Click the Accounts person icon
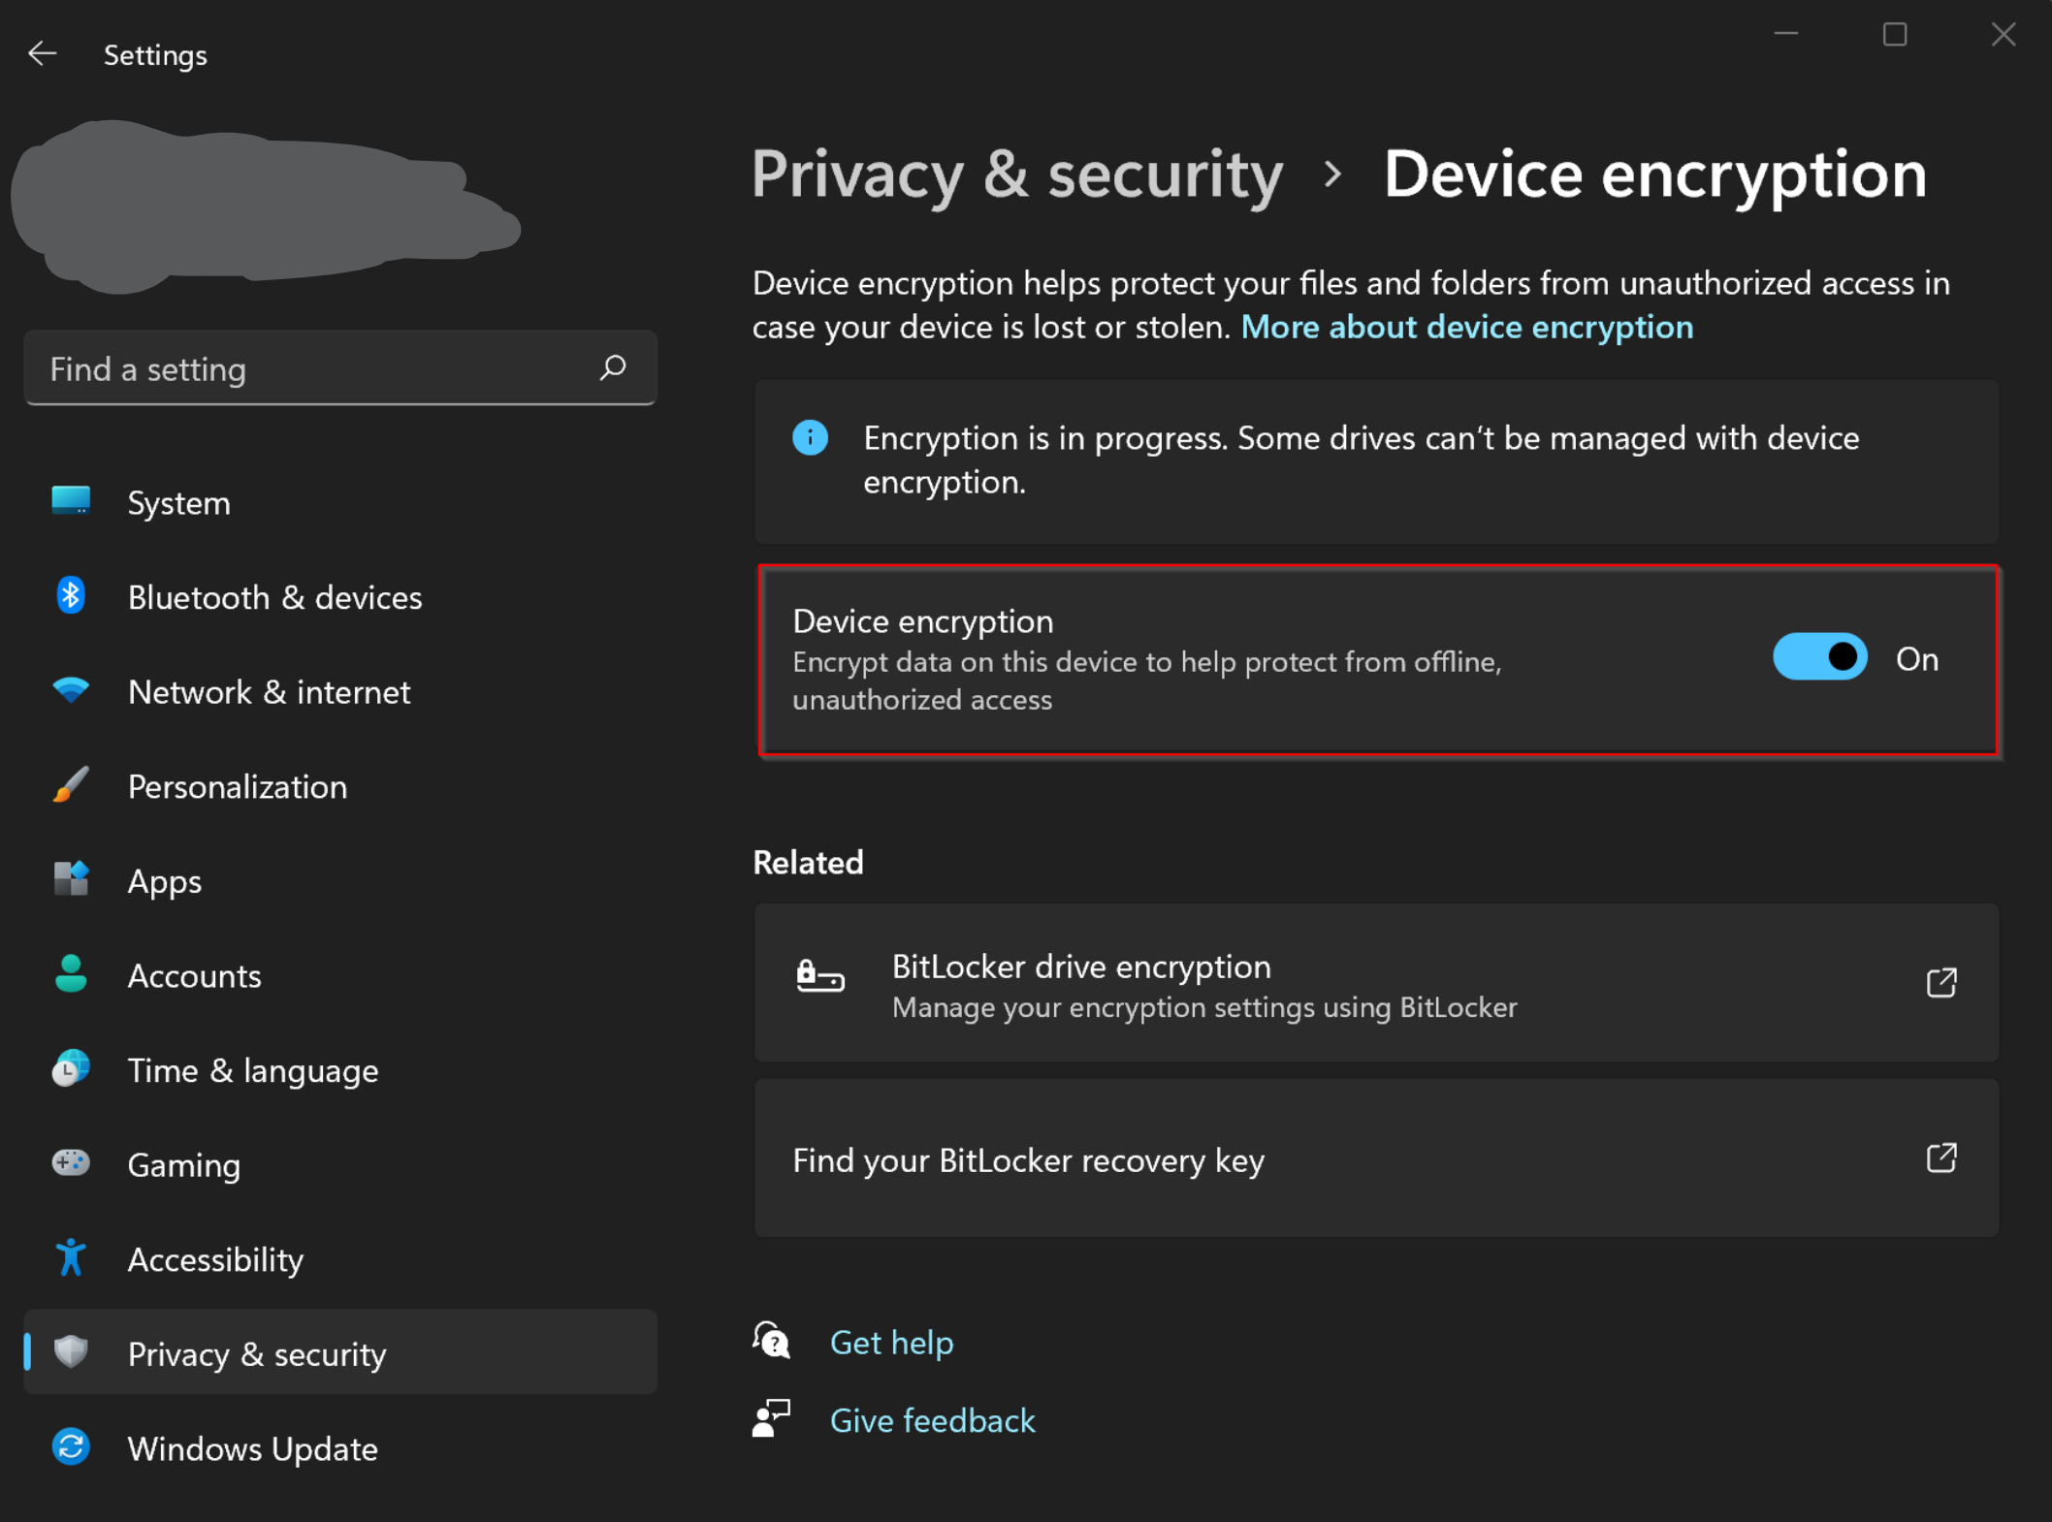2052x1522 pixels. click(x=71, y=973)
